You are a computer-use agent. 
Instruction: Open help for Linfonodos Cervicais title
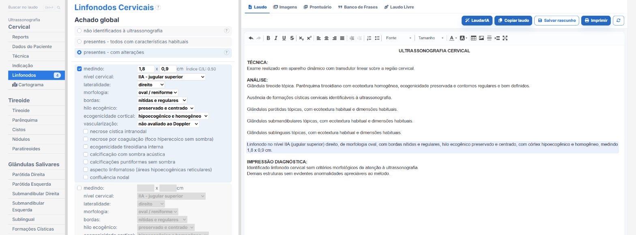[x=158, y=7]
